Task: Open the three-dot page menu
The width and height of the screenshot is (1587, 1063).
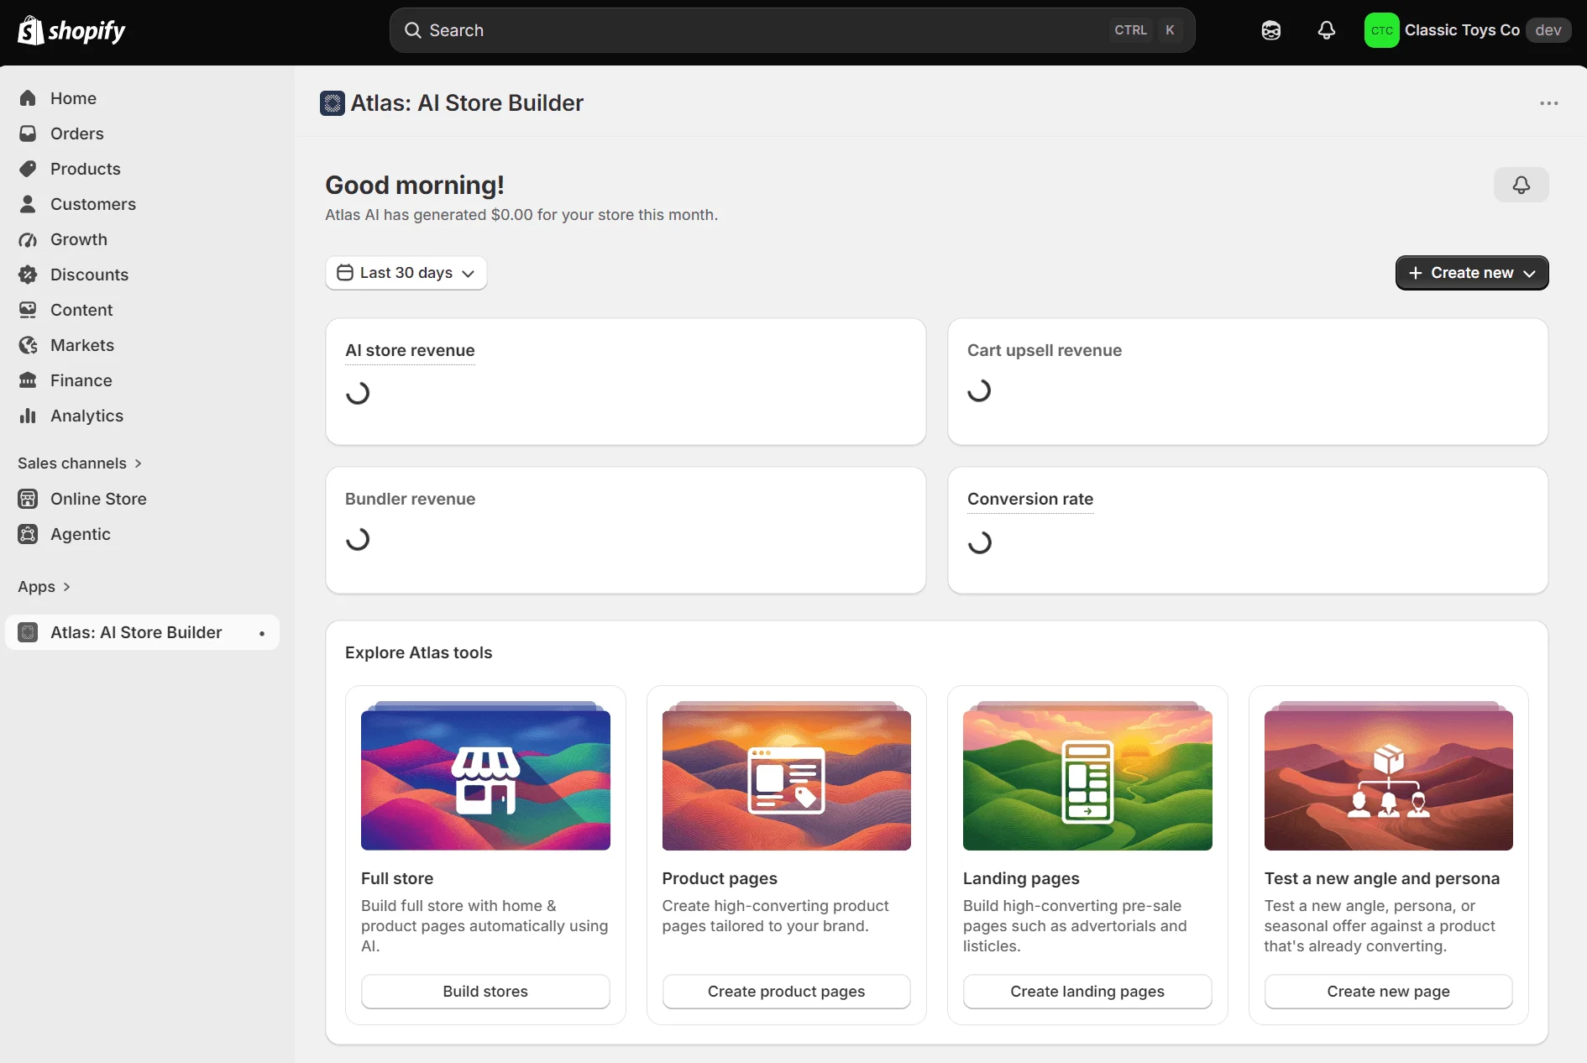Action: [1549, 103]
